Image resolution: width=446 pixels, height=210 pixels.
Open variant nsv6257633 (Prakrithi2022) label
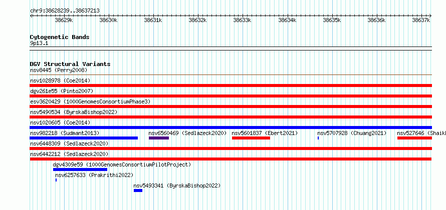click(94, 175)
